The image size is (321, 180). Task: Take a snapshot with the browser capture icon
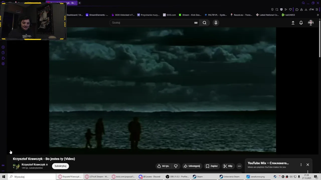point(277,9)
